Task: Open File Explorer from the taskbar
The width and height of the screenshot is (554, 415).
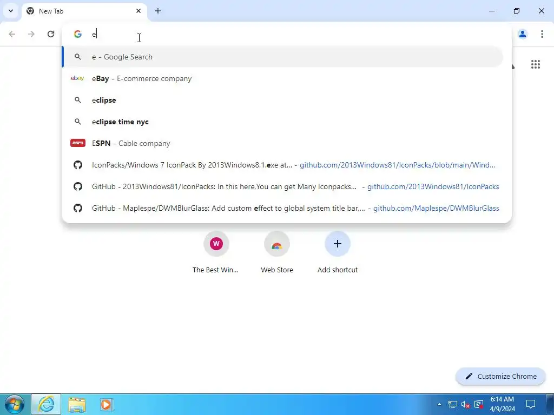Action: coord(77,405)
